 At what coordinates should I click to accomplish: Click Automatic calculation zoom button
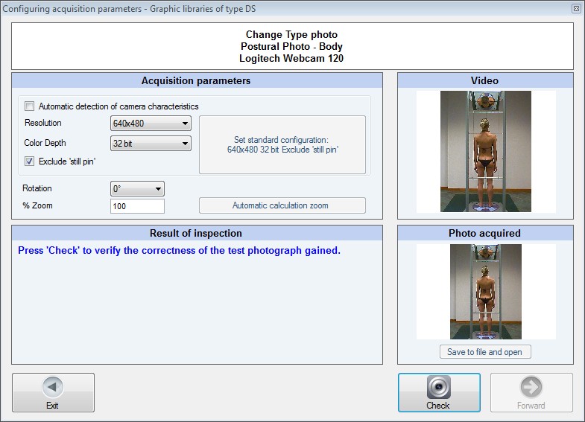pyautogui.click(x=282, y=205)
